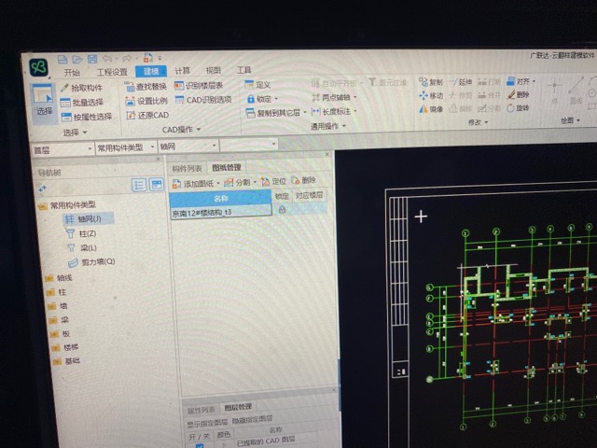Click 隐藏指定图层 button
597x448 pixels.
click(252, 420)
